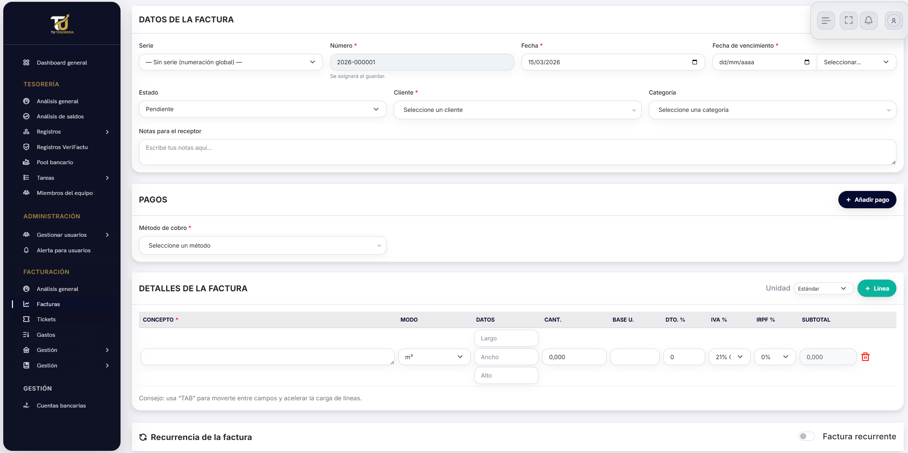
Task: Open Tickets page
Action: tap(46, 319)
